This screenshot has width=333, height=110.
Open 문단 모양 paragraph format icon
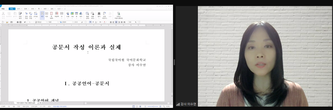(31, 15)
